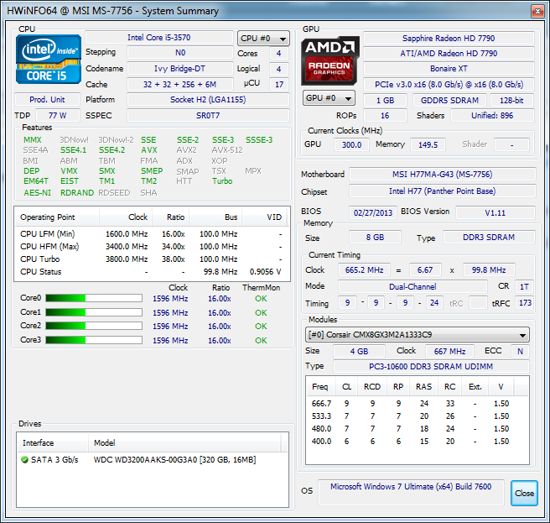The width and height of the screenshot is (550, 523).
Task: Click the tRFC 173 field
Action: click(x=524, y=303)
